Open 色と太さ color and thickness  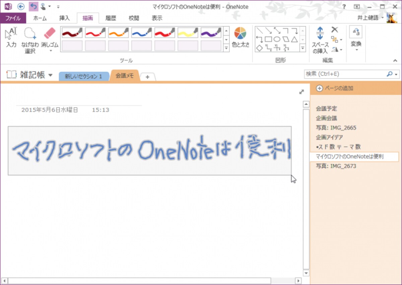pos(241,37)
